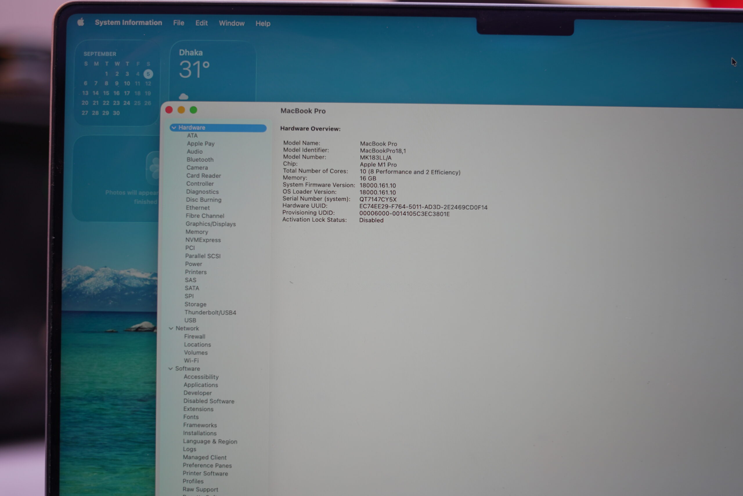Select Installations in the sidebar
The width and height of the screenshot is (743, 496).
(200, 433)
